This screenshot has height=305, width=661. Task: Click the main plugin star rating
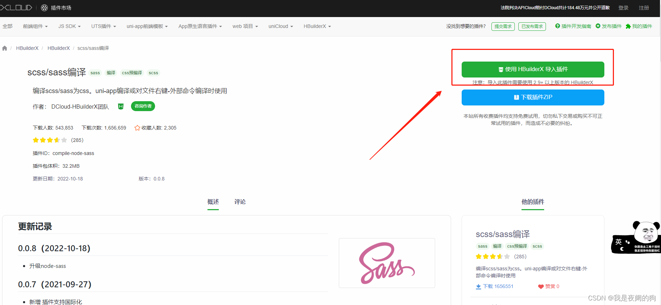(x=50, y=140)
